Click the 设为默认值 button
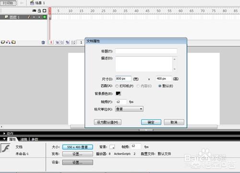 coord(108,122)
